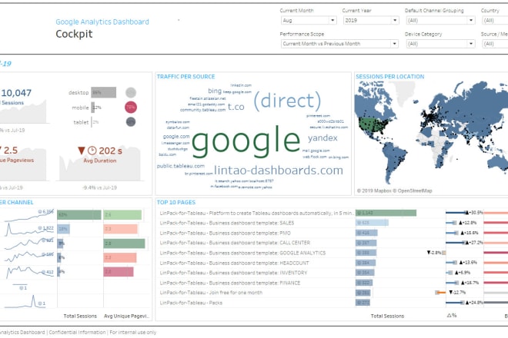This screenshot has height=338, width=508.
Task: Click the down triangle beside -12.7%
Action: pos(450,293)
